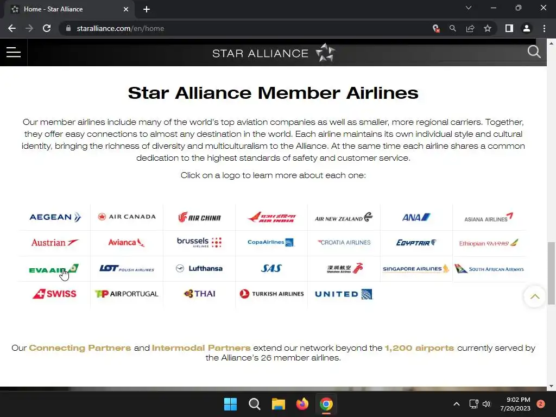
Task: Open the TAP Air Portugal logo
Action: tap(127, 294)
